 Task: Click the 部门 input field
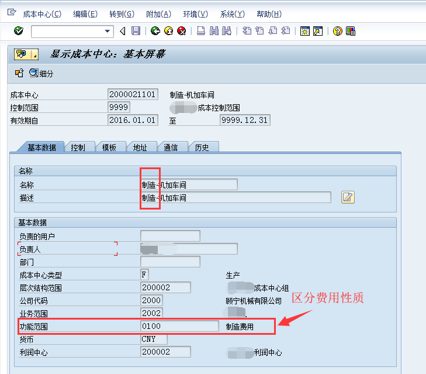coord(171,262)
